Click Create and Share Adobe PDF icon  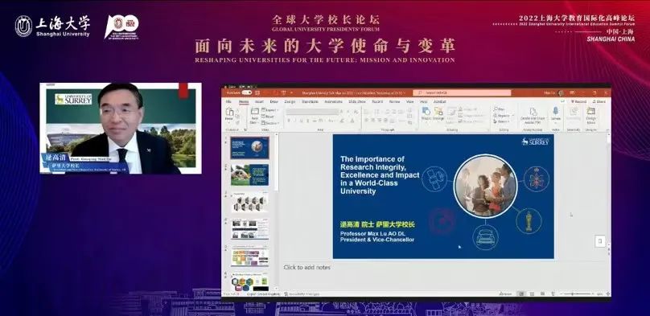(x=533, y=115)
